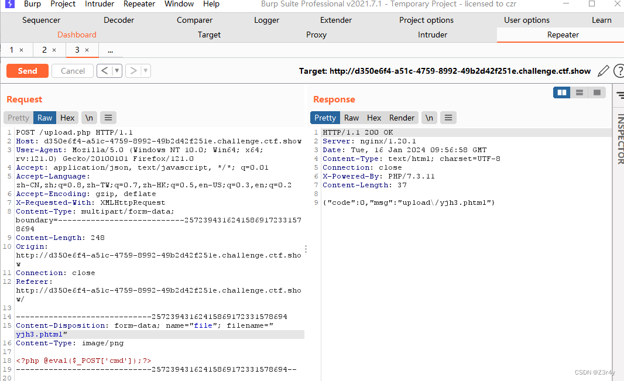Close Repeater tab 1 with x
Image resolution: width=624 pixels, height=381 pixels.
tap(22, 50)
